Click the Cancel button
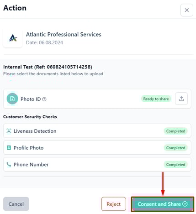This screenshot has width=196, height=214. coord(16,204)
